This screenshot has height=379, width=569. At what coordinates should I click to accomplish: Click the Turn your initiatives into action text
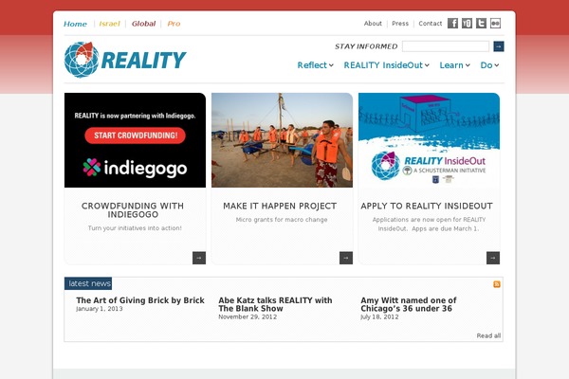tap(135, 228)
